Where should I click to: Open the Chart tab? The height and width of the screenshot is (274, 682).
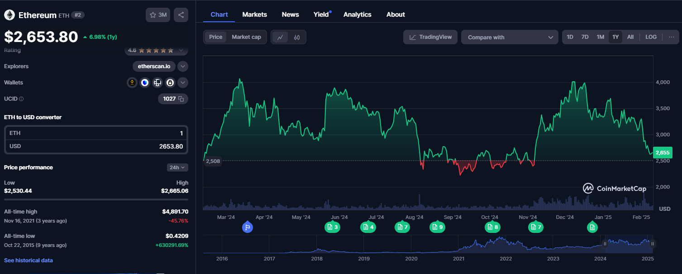(x=219, y=14)
